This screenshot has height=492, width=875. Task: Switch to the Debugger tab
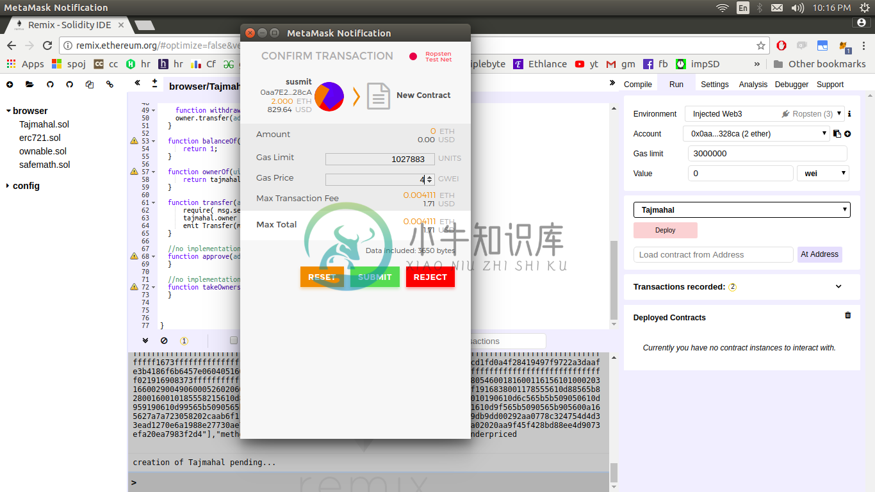point(792,85)
